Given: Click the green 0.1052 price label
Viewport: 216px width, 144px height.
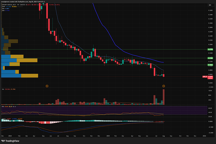Looking at the screenshot, I should [x=210, y=65].
